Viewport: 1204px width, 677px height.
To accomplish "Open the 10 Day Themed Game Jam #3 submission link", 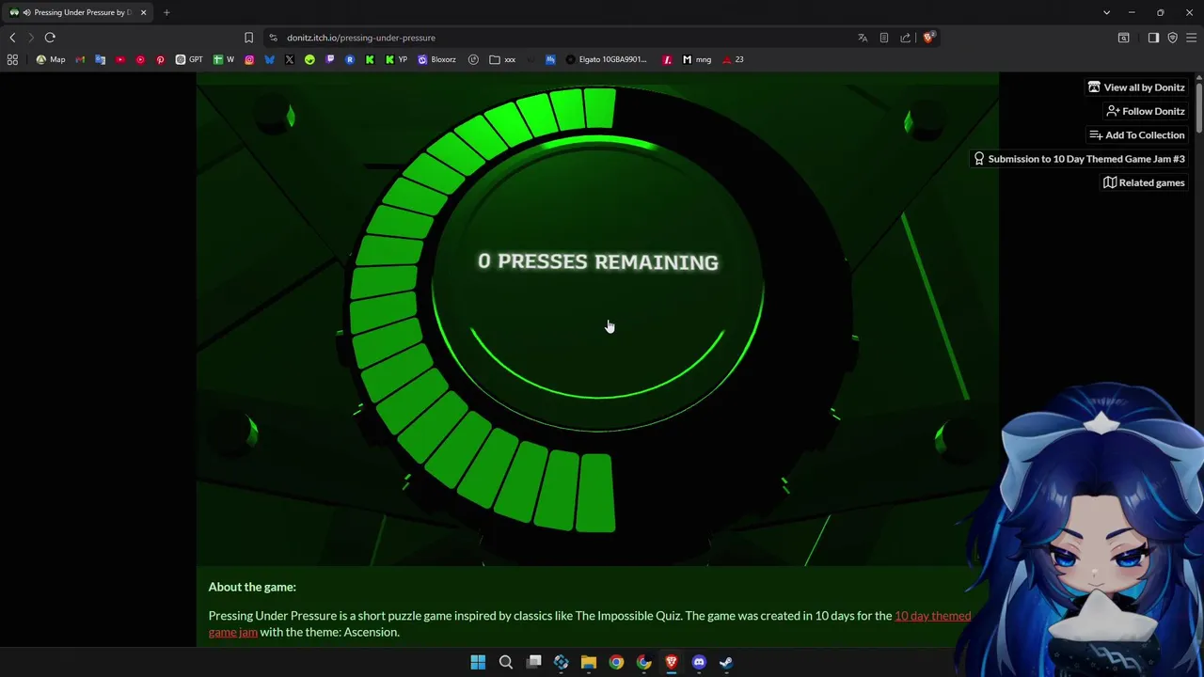I will click(x=1078, y=159).
